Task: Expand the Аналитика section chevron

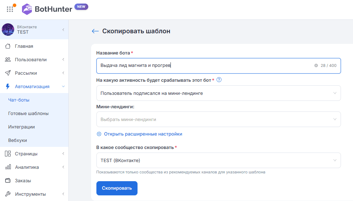Action: 63,167
